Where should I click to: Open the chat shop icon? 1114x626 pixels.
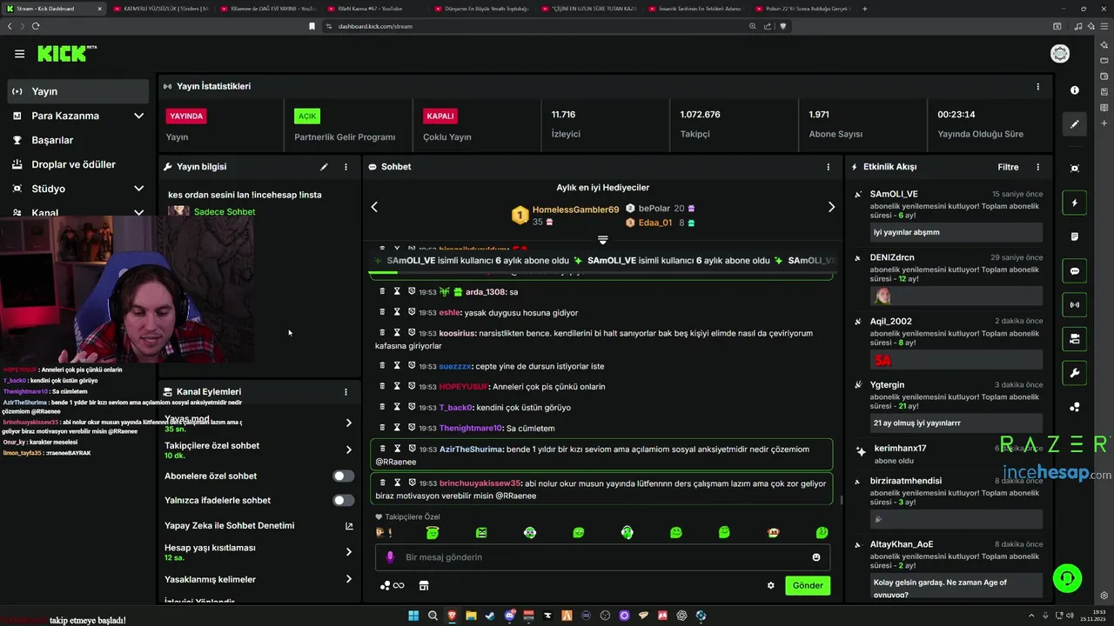point(424,586)
